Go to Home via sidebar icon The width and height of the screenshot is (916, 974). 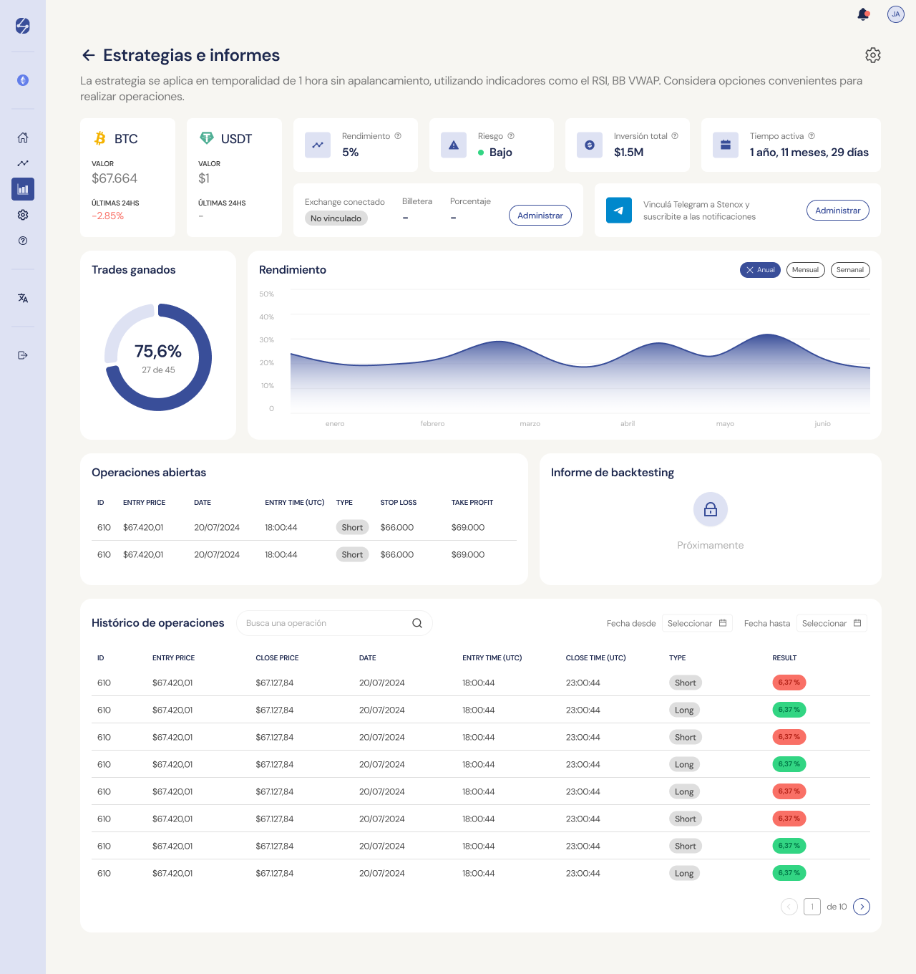(23, 138)
